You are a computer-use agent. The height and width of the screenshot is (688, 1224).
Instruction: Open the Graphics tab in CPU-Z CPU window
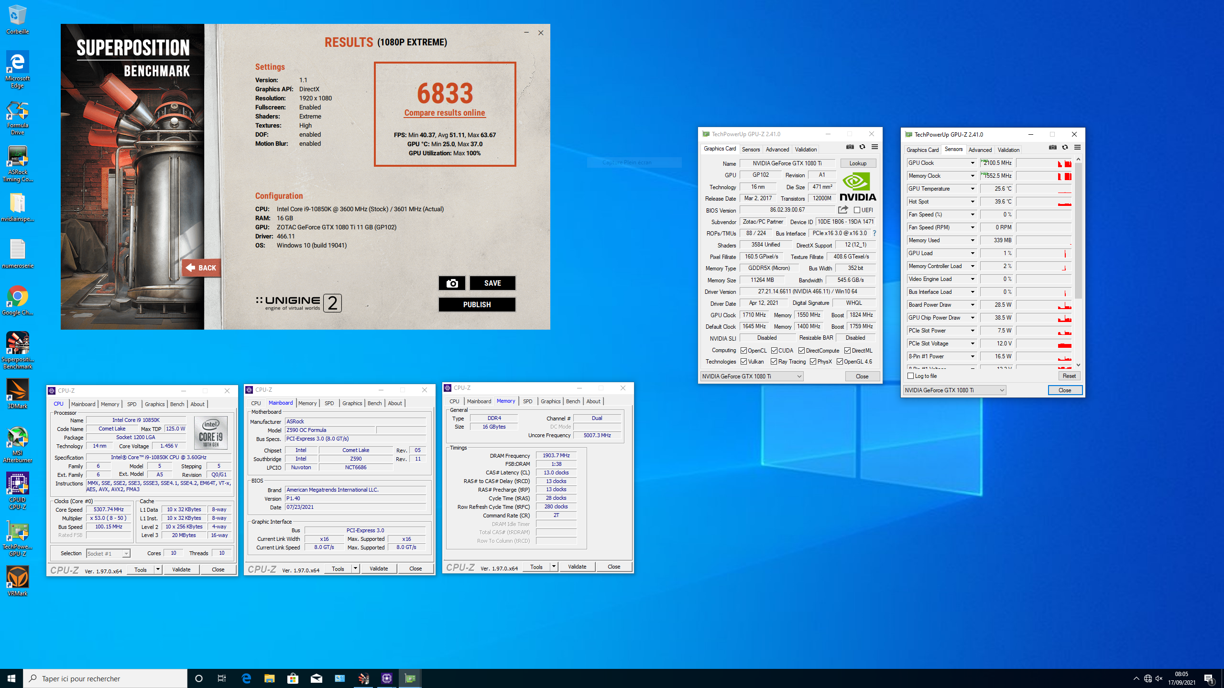(x=154, y=404)
